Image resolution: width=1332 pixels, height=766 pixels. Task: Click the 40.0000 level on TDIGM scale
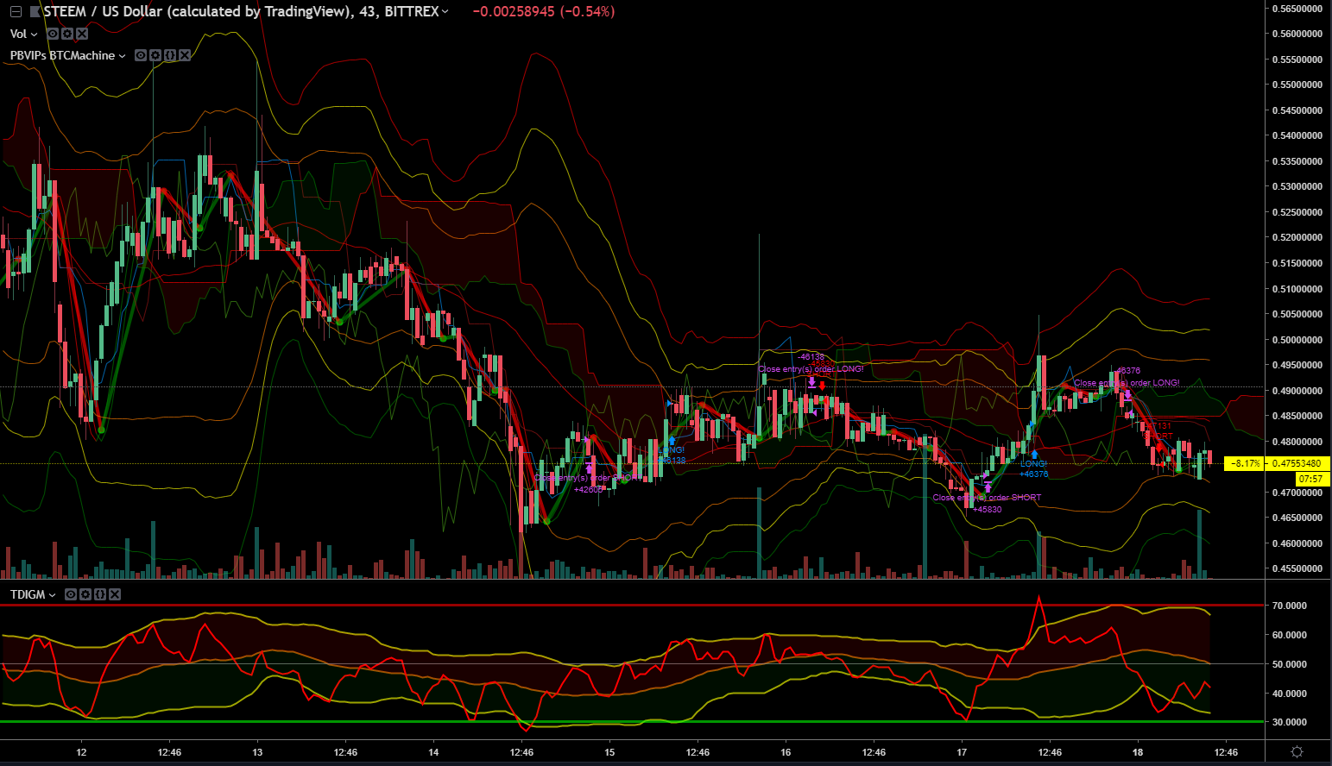1289,694
